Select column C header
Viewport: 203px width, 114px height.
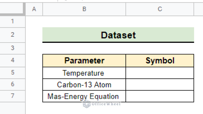pos(160,9)
